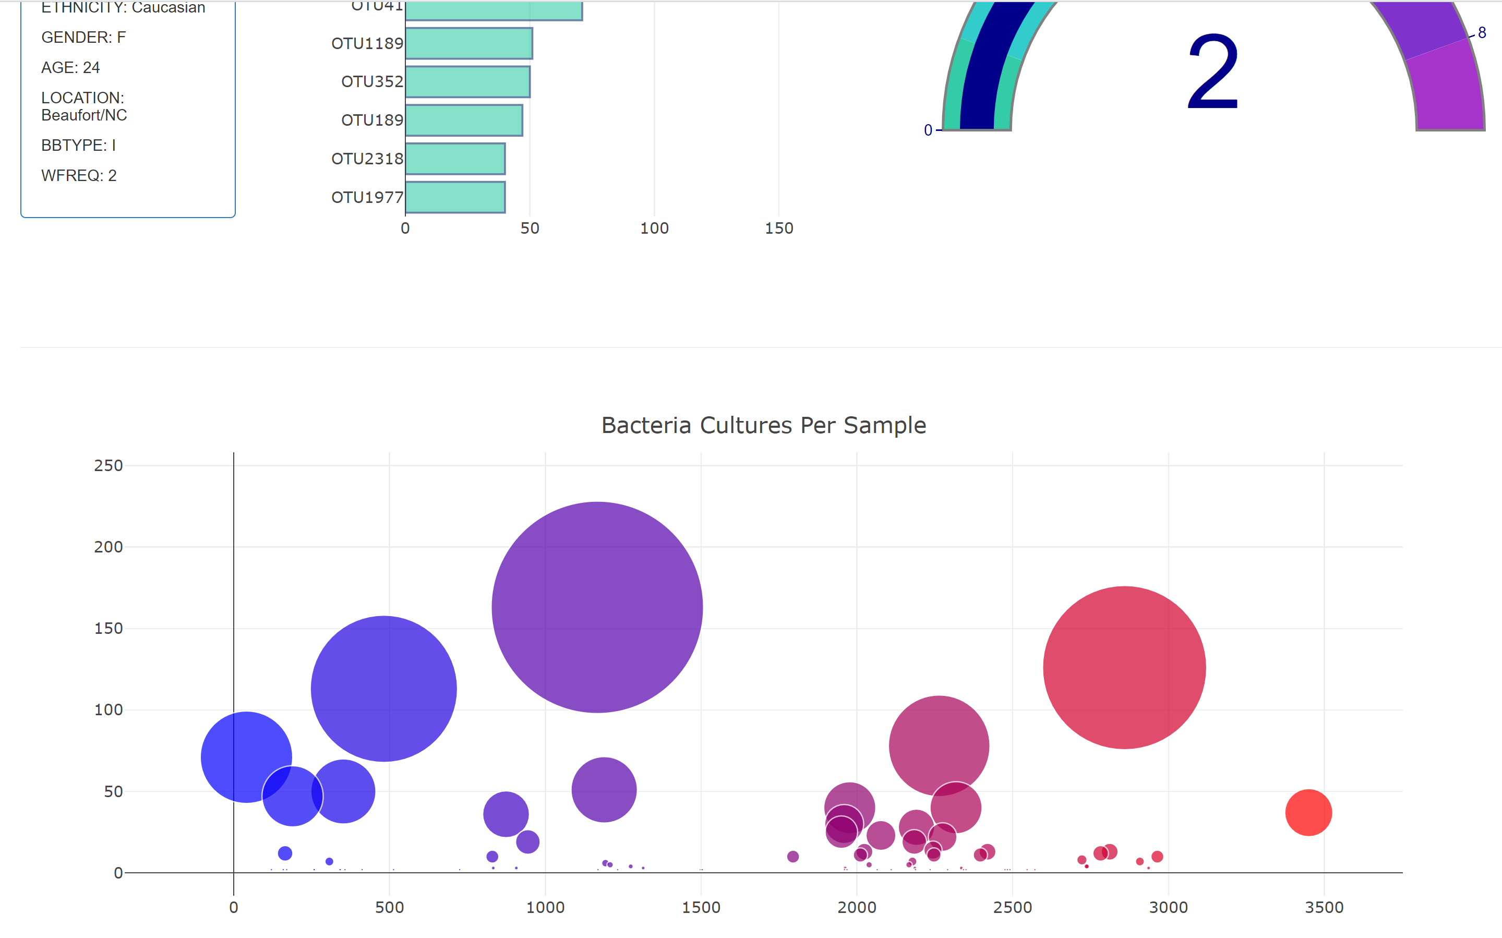Screen dimensions: 1502x938
Task: Click the 'Bacteria Cultures Per Sample' chart title
Action: pyautogui.click(x=764, y=425)
